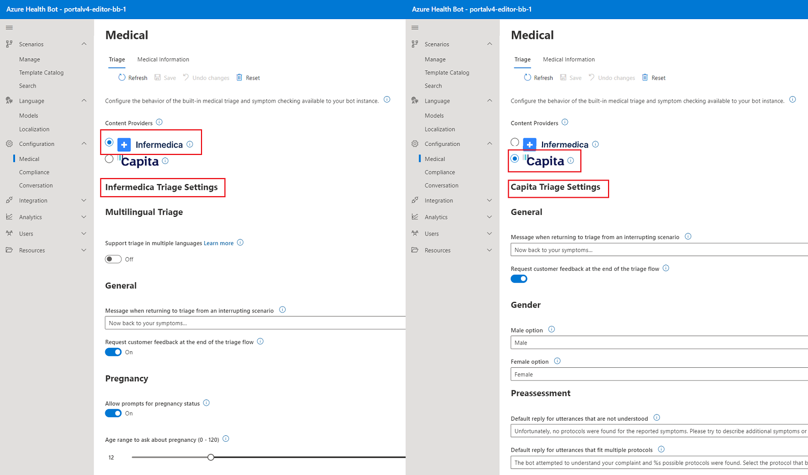Click not-understood default reply field

pos(659,431)
